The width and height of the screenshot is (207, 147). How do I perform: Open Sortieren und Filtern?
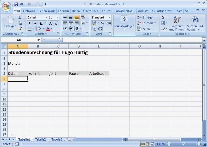coord(177,23)
